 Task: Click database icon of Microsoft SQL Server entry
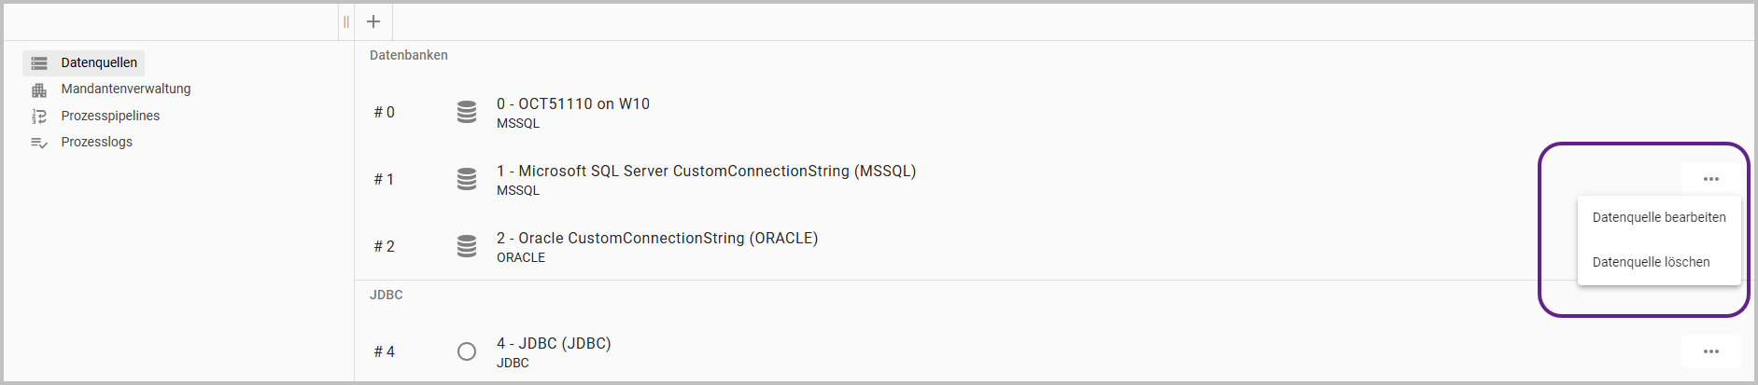(467, 179)
